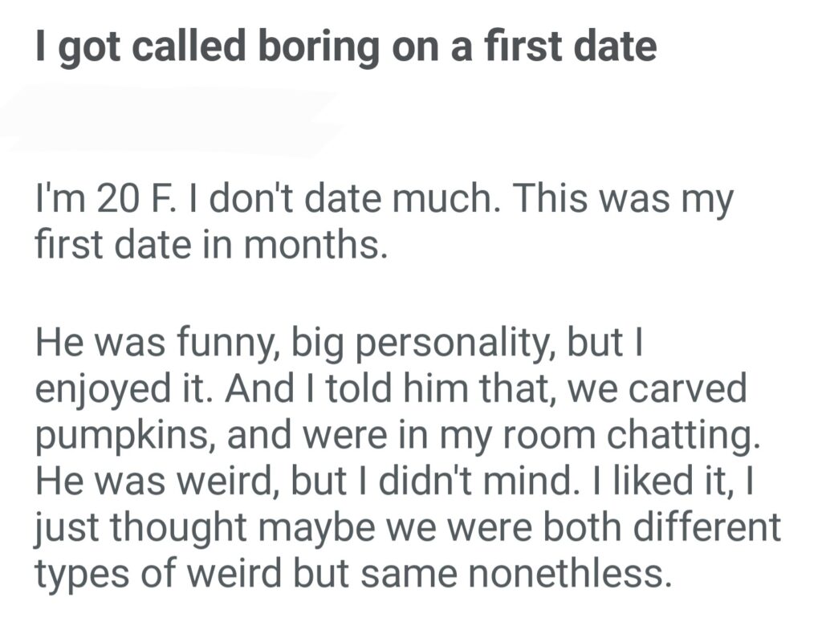Click the words "This was my"
This screenshot has height=642, width=822.
tap(621, 200)
